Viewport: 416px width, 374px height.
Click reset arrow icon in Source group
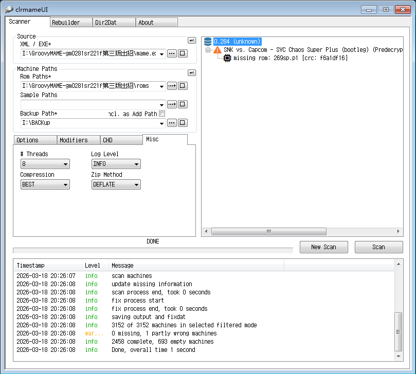click(191, 40)
